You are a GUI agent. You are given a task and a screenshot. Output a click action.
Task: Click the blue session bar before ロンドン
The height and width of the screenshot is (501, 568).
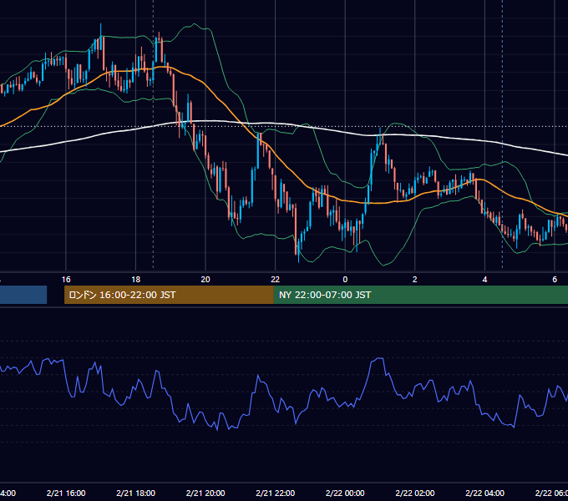pos(23,295)
